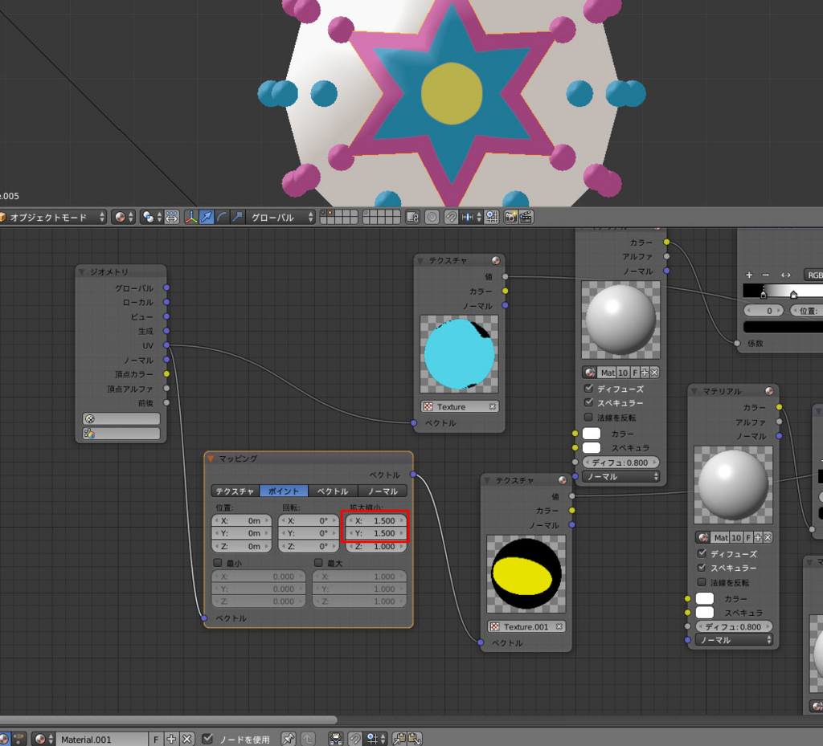Select the Point mapping type tab

284,491
